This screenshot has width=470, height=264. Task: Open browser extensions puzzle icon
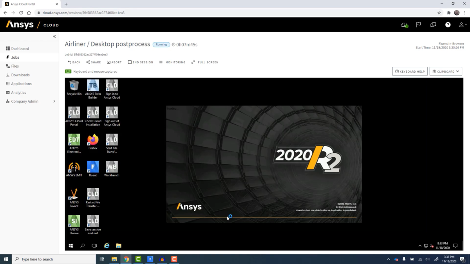448,13
